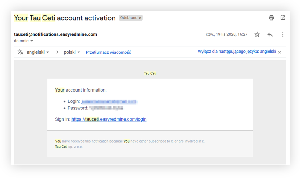Click 'Tau Ceti sp. z o.o.' footer text
The width and height of the screenshot is (300, 178).
point(69,147)
